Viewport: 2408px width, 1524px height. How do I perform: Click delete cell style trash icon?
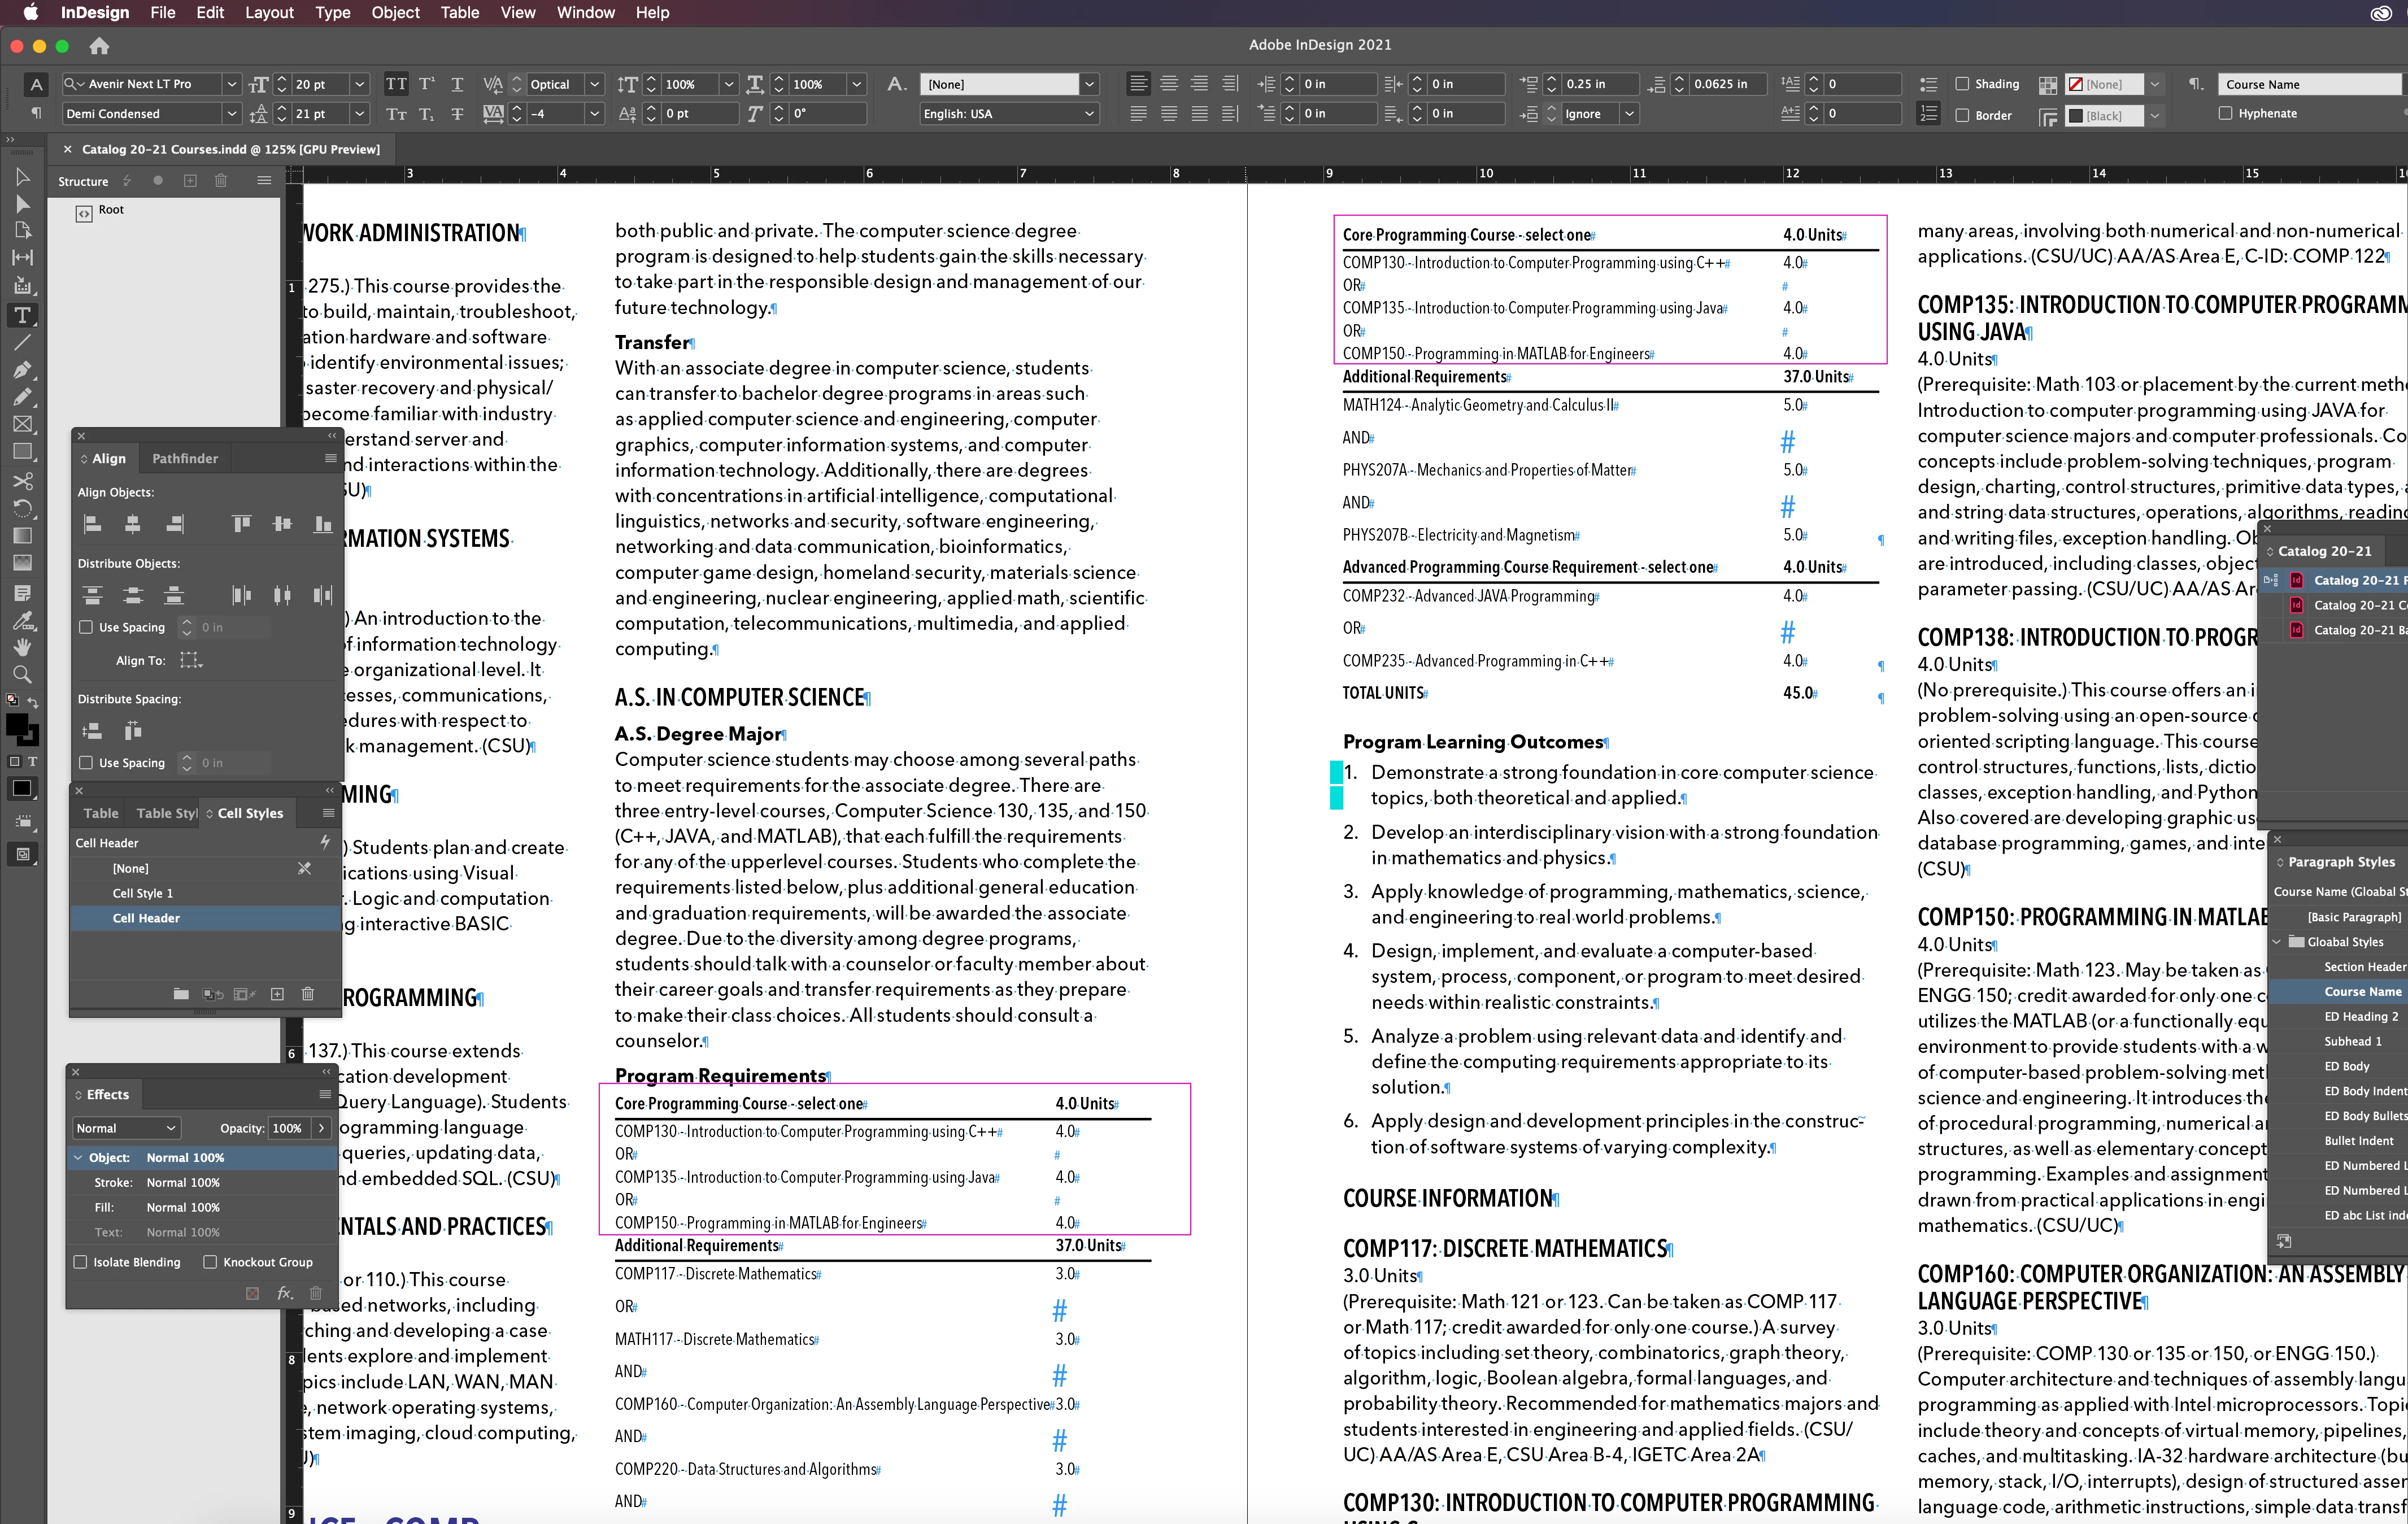click(308, 994)
